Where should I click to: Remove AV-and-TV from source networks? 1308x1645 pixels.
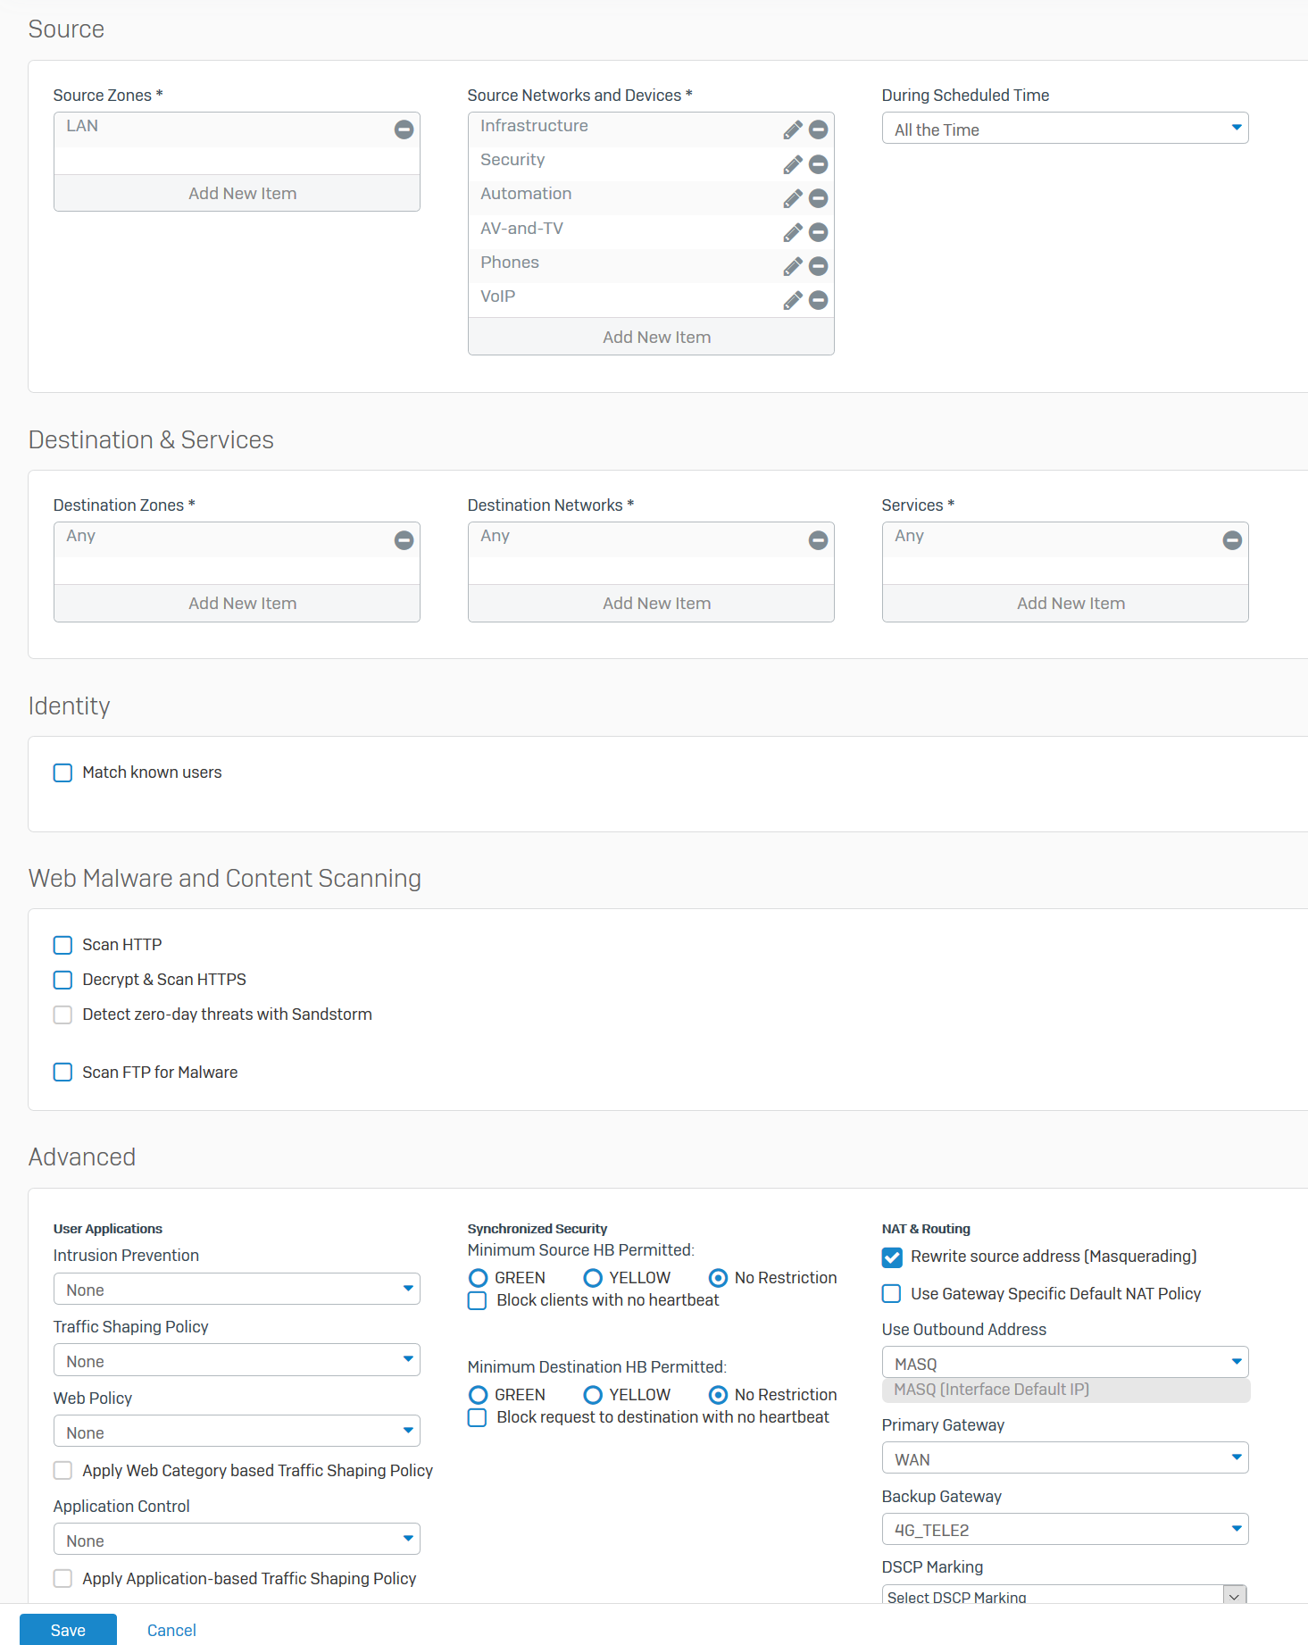coord(818,232)
